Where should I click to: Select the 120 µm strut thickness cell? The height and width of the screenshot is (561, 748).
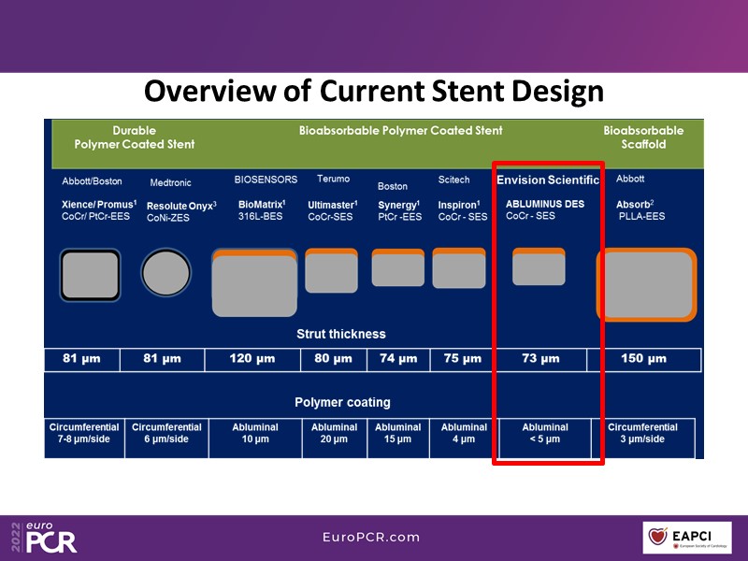(x=254, y=359)
